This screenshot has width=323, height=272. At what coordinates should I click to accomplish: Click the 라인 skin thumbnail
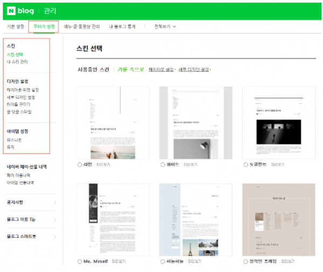pyautogui.click(x=113, y=123)
